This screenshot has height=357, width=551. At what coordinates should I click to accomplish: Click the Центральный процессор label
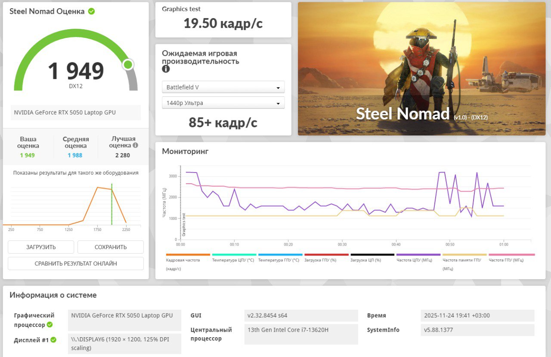pyautogui.click(x=211, y=334)
